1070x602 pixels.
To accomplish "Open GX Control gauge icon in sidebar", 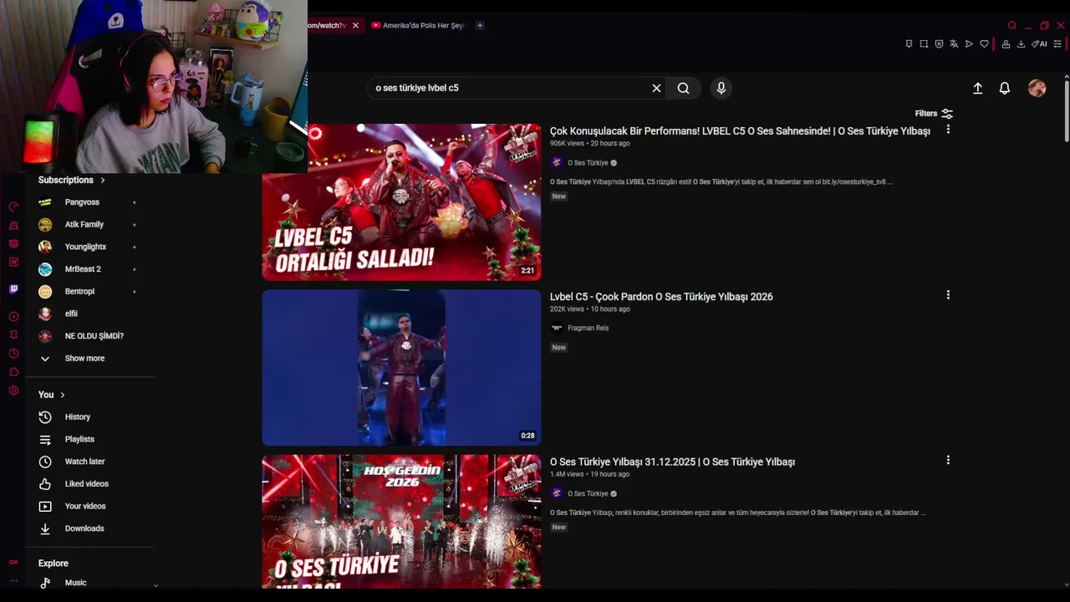I will 13,207.
